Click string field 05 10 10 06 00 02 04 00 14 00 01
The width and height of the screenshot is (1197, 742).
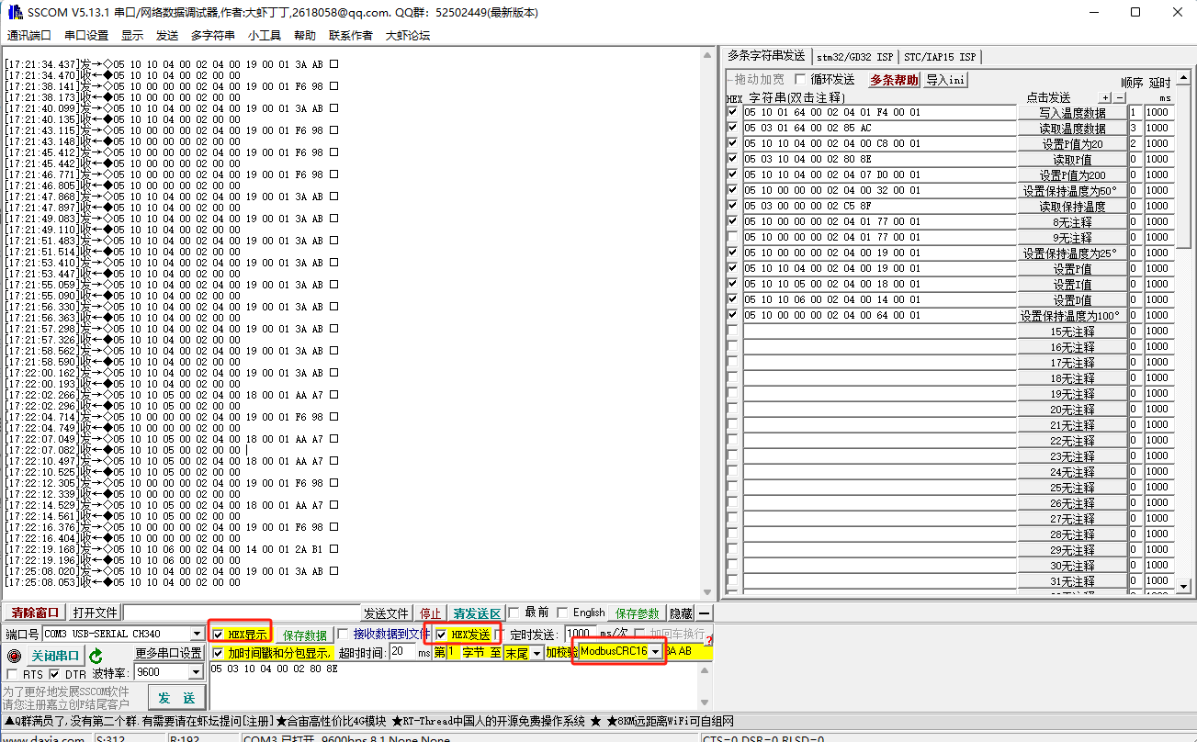[879, 299]
